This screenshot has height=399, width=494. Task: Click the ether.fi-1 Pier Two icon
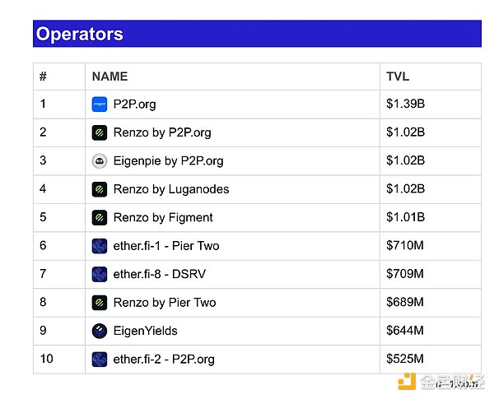coord(100,246)
